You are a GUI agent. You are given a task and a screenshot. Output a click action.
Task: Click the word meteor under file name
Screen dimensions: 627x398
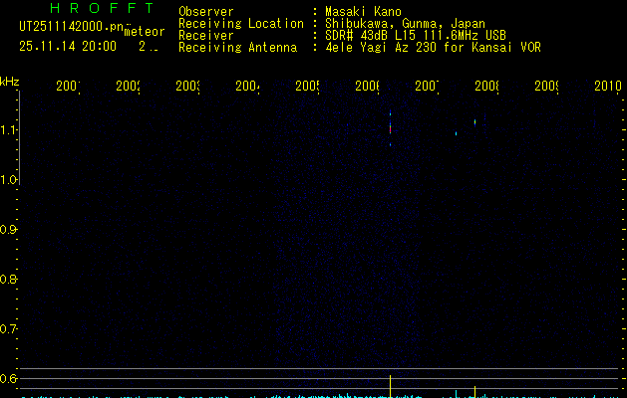click(145, 32)
